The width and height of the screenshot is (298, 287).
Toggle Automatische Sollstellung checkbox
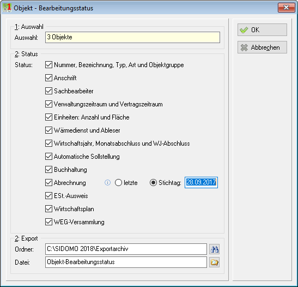pyautogui.click(x=48, y=157)
